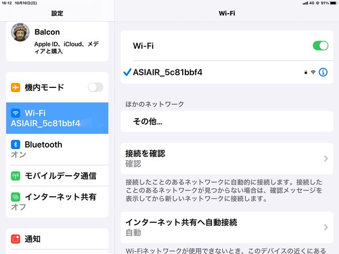The width and height of the screenshot is (339, 254).
Task: Open info for ASIAIR_5c81bbf4 network
Action: click(323, 72)
